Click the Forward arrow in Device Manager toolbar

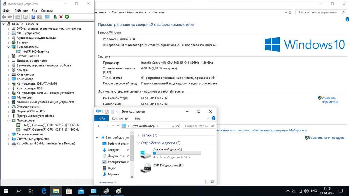click(9, 17)
